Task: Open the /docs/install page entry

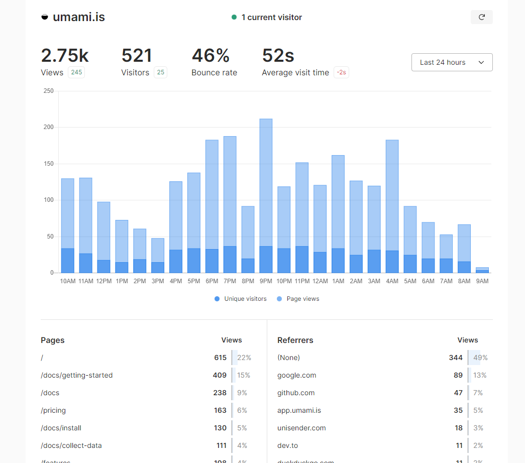Action: coord(61,428)
